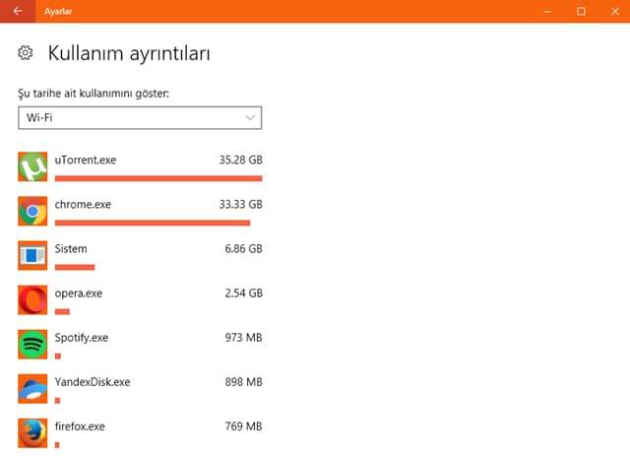Click the 33.33 GB usage value

tap(240, 205)
